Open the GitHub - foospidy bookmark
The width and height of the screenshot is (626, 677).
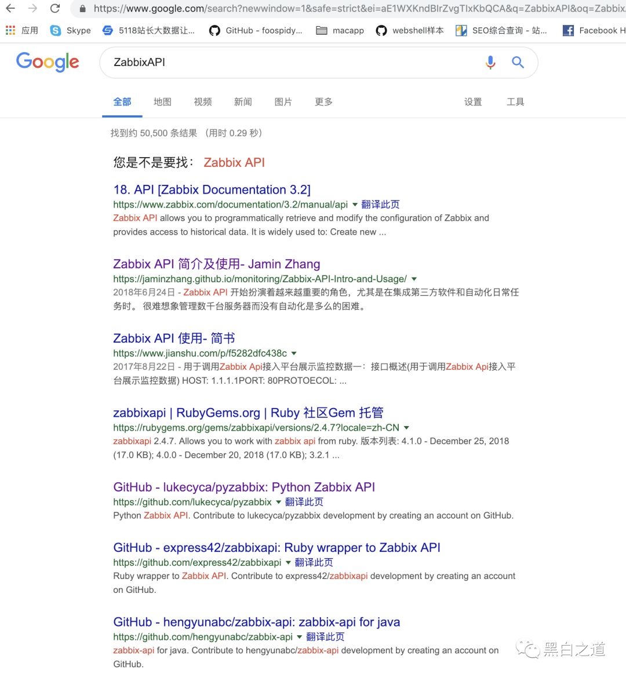pos(256,30)
